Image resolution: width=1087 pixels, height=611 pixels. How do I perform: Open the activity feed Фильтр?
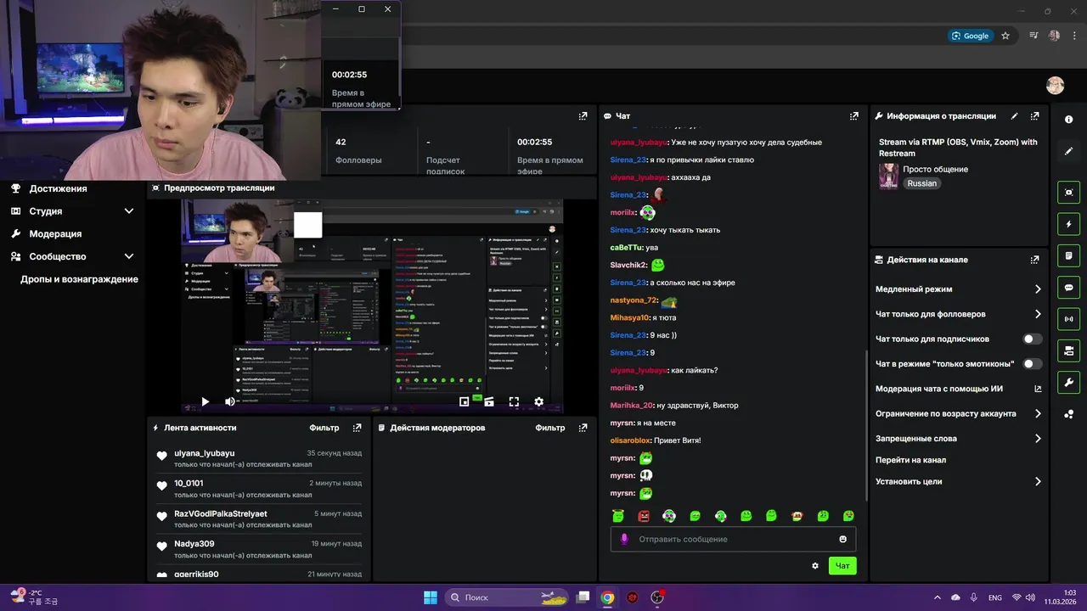coord(324,428)
